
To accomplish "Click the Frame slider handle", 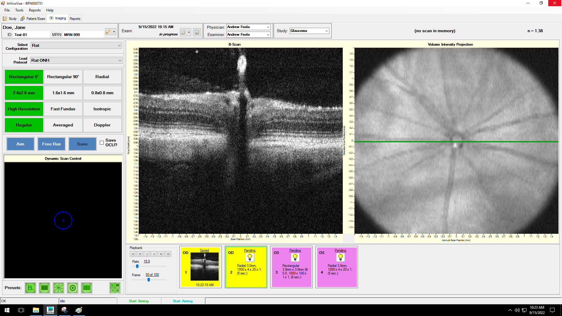I will 149,280.
